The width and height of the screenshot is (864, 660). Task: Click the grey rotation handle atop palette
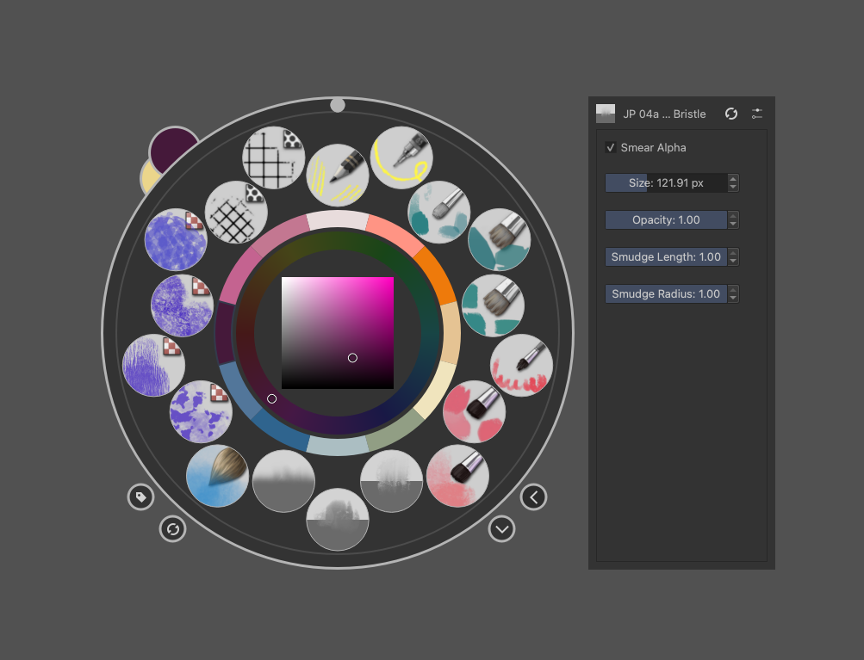pos(337,105)
